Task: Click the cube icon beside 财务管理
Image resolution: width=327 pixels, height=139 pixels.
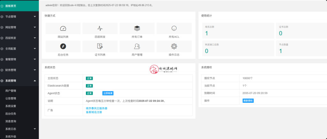Action: (x=2, y=70)
